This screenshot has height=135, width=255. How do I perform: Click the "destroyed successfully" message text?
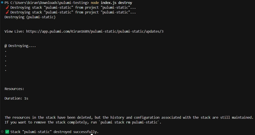point(76,132)
